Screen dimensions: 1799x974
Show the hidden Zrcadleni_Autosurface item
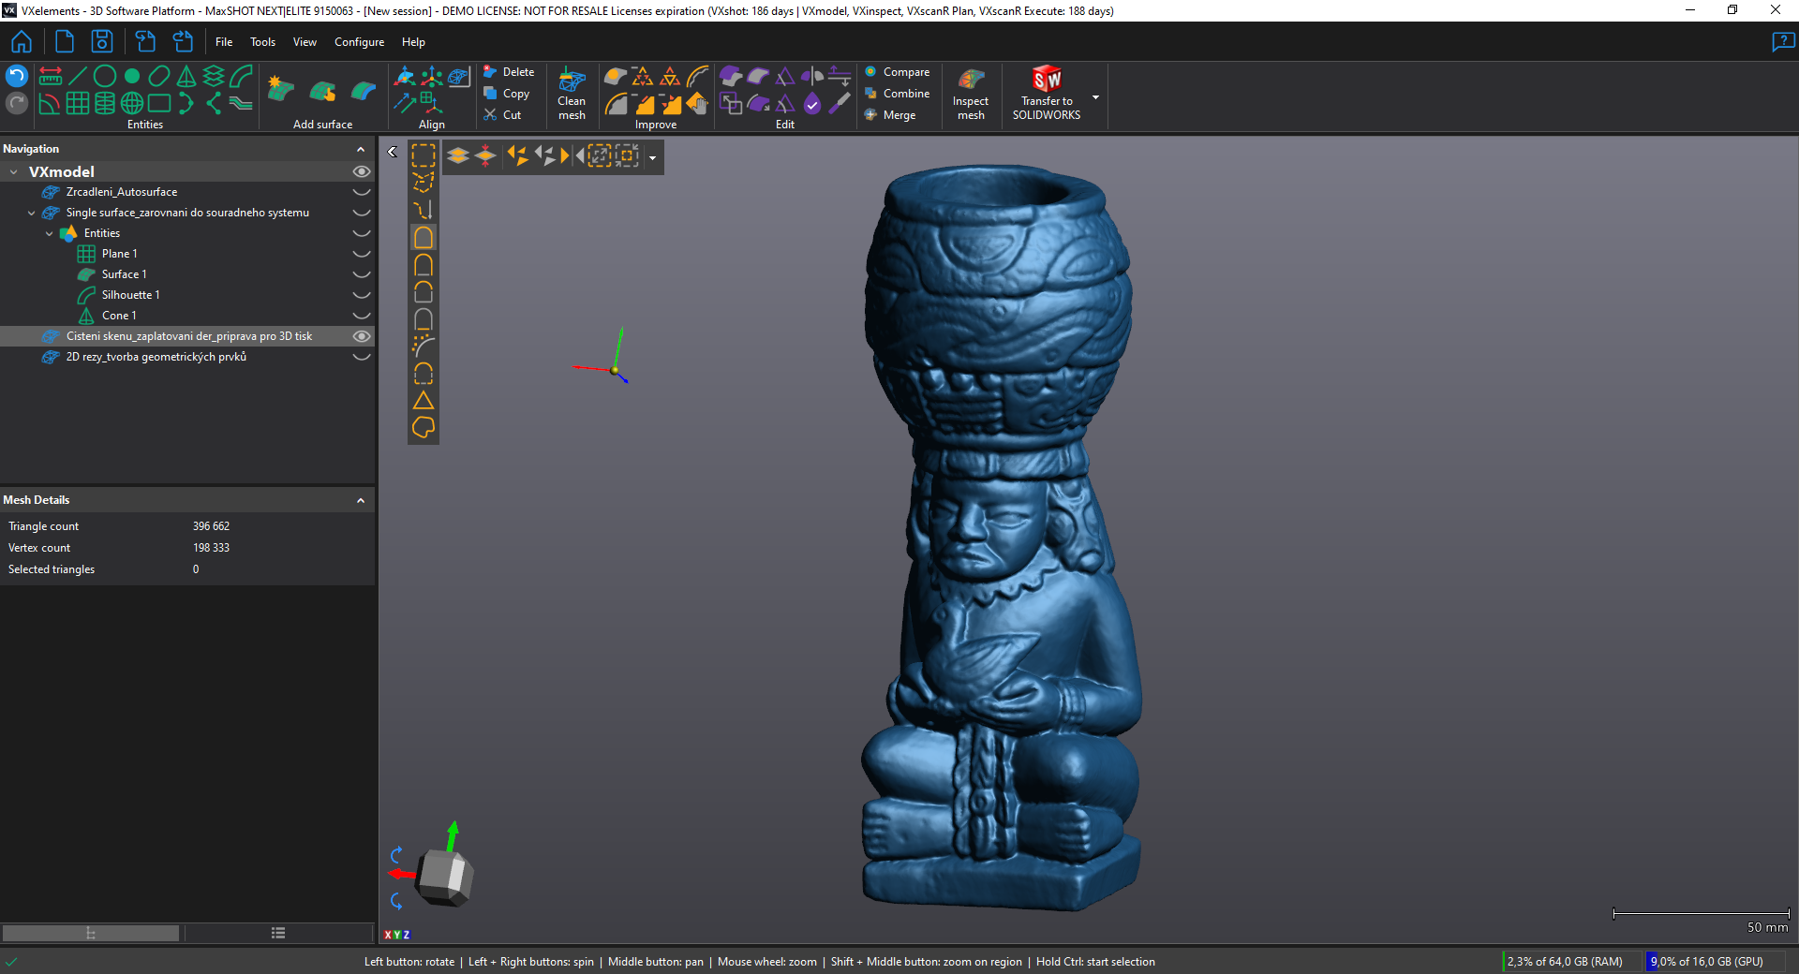tap(361, 192)
